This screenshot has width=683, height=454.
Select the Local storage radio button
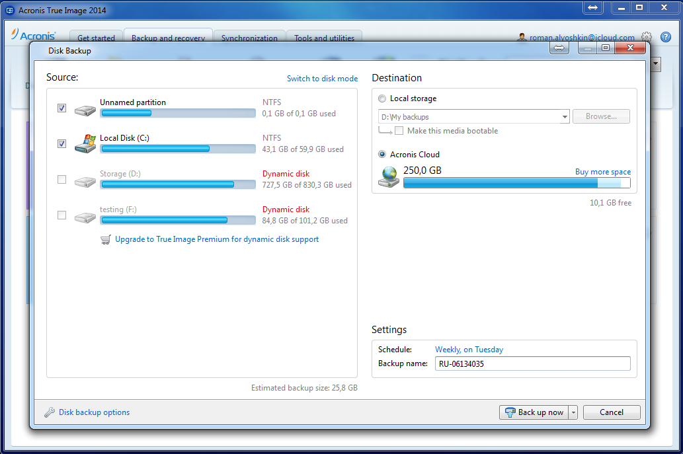coord(382,99)
